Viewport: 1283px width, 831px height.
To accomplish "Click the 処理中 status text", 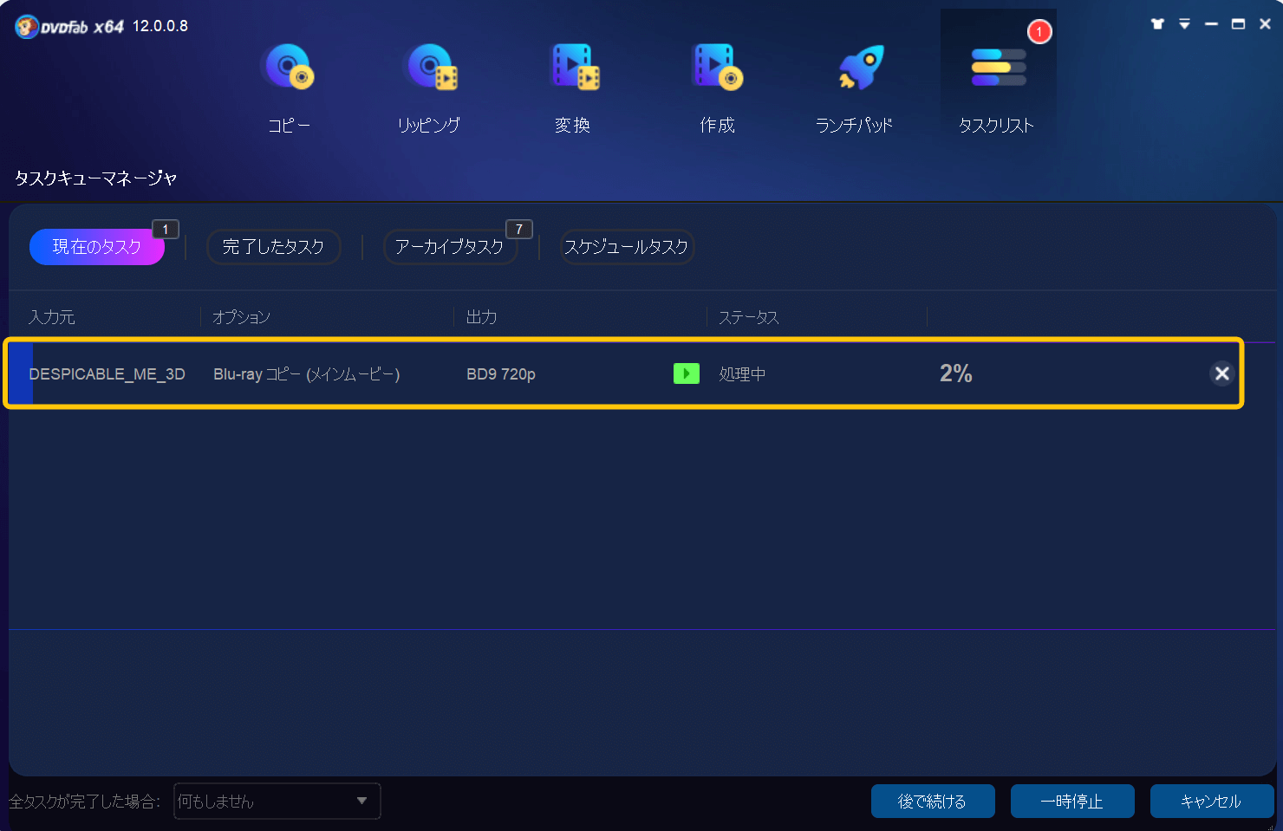I will point(742,374).
